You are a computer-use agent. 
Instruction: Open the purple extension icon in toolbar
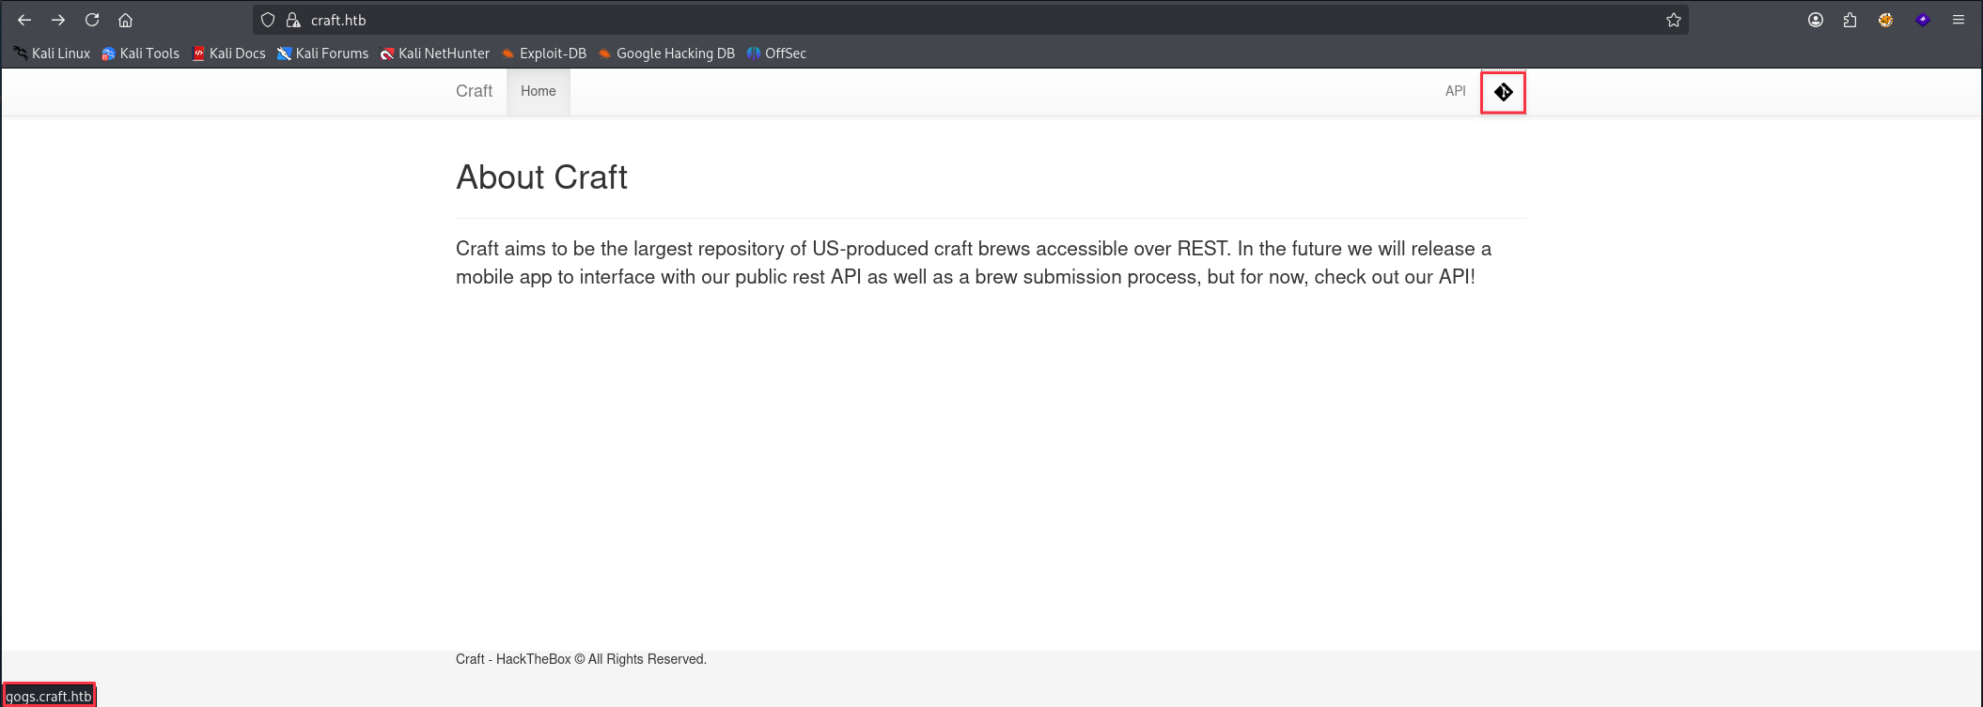(1923, 20)
